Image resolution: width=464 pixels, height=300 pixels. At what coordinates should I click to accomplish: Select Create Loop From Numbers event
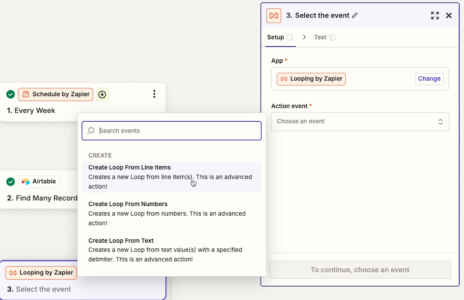[x=171, y=214]
